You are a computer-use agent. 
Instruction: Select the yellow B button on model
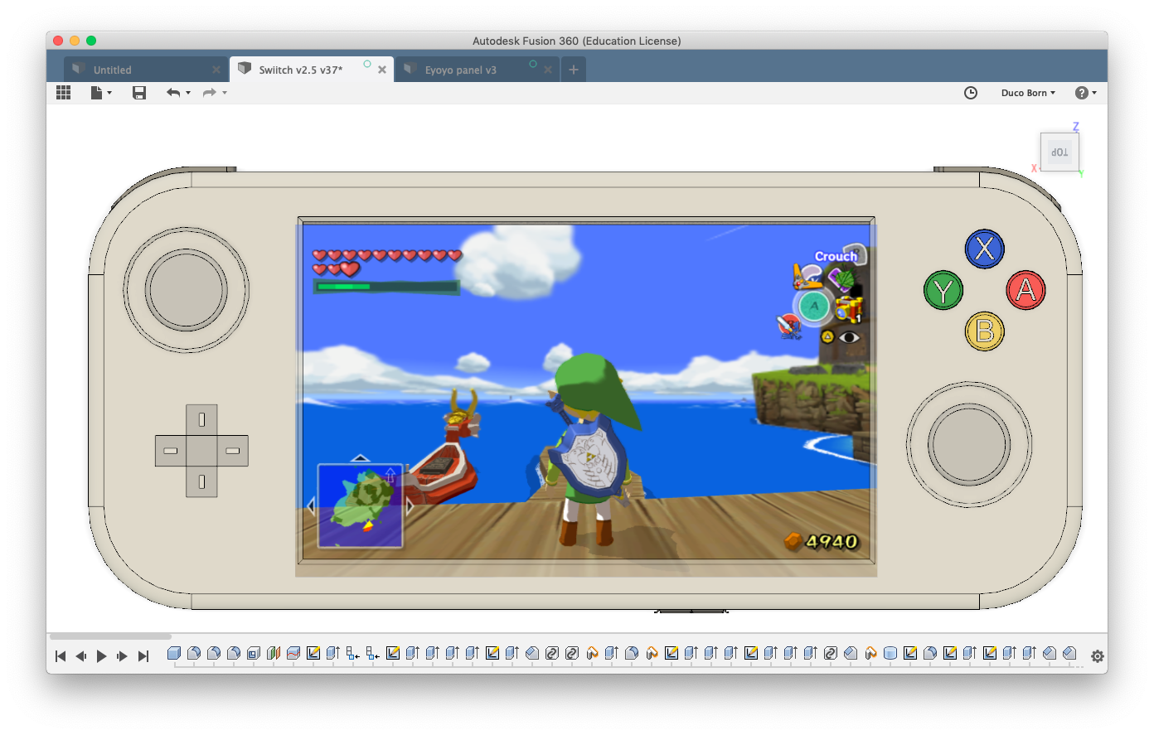click(985, 331)
